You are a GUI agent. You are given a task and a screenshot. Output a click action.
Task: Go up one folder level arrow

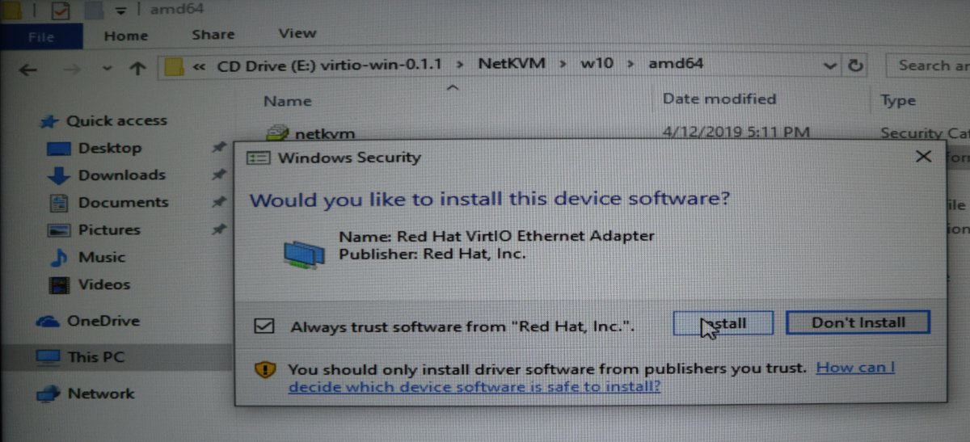click(x=137, y=69)
